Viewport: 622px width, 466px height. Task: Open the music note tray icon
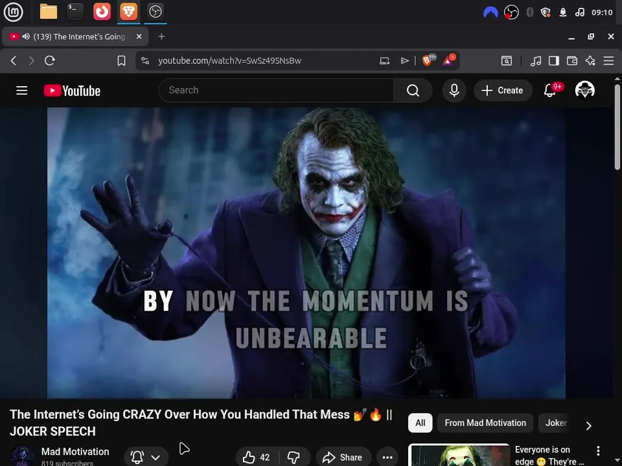[579, 12]
